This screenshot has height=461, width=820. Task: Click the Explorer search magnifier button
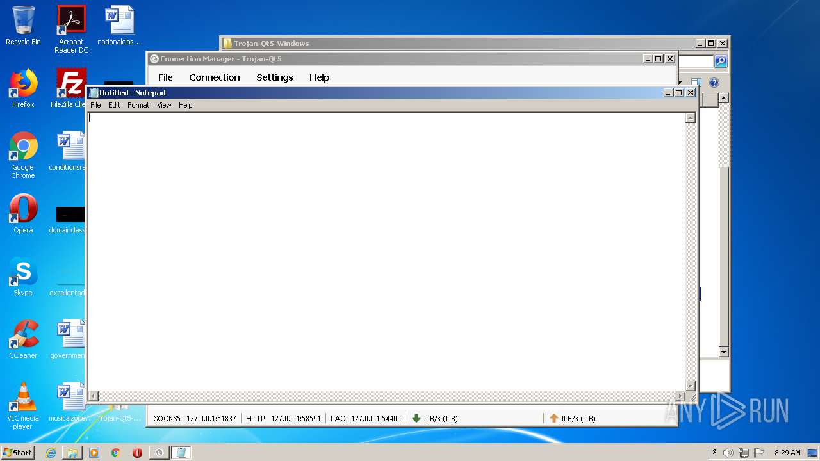(721, 61)
